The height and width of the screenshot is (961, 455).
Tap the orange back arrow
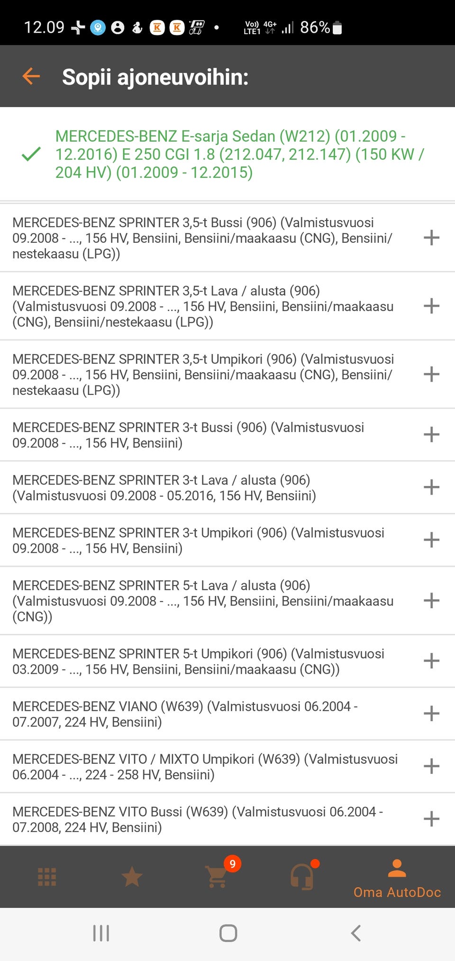click(x=31, y=76)
